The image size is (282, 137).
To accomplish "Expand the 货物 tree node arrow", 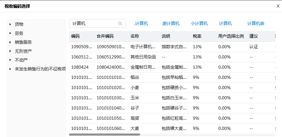I will (x=10, y=24).
